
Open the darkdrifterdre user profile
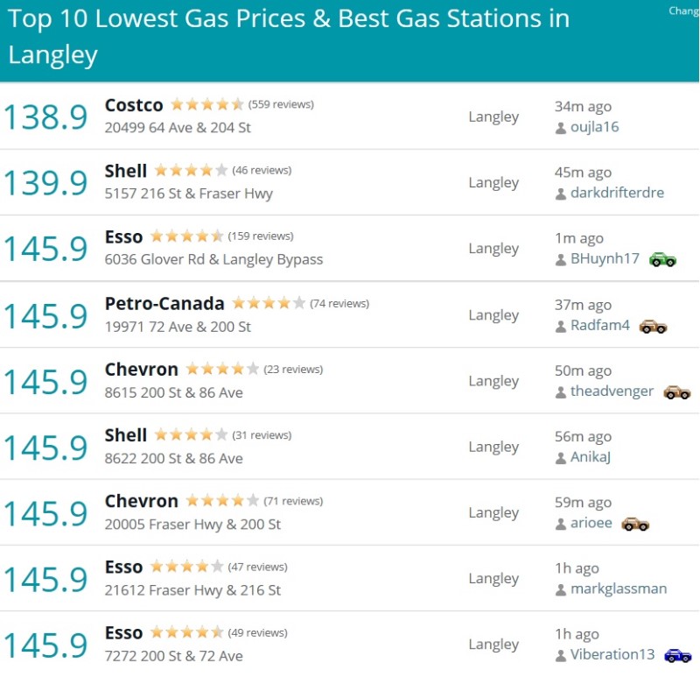pyautogui.click(x=618, y=193)
